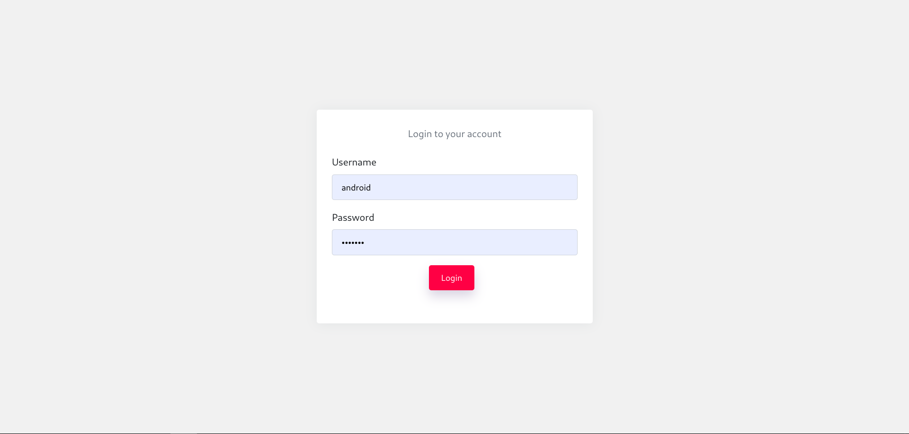Click the 'Login to your account' heading

pos(454,134)
